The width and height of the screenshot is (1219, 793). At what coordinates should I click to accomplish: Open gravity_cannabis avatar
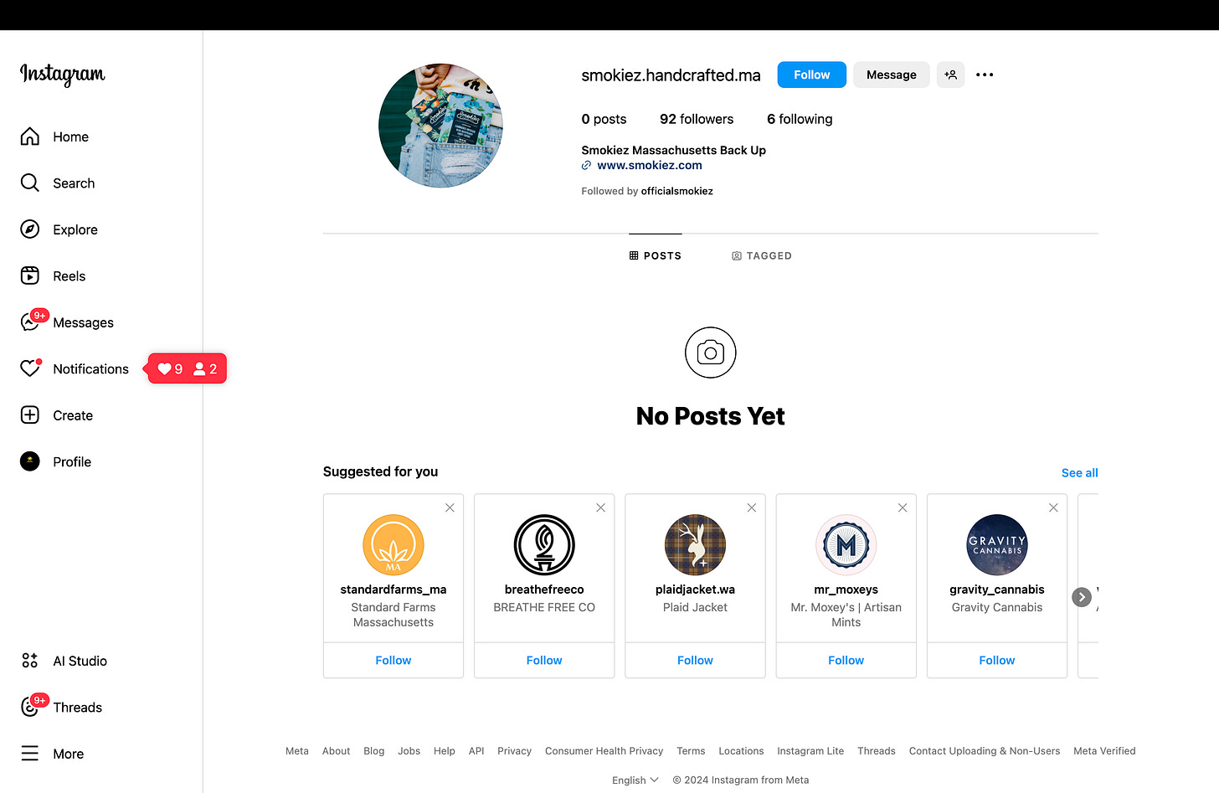(x=997, y=545)
